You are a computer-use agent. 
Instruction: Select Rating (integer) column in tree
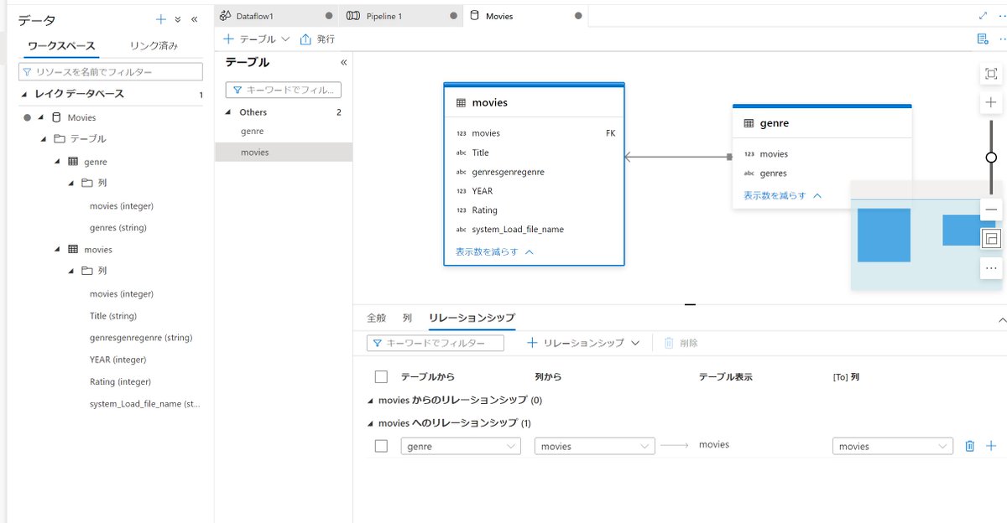click(x=120, y=381)
